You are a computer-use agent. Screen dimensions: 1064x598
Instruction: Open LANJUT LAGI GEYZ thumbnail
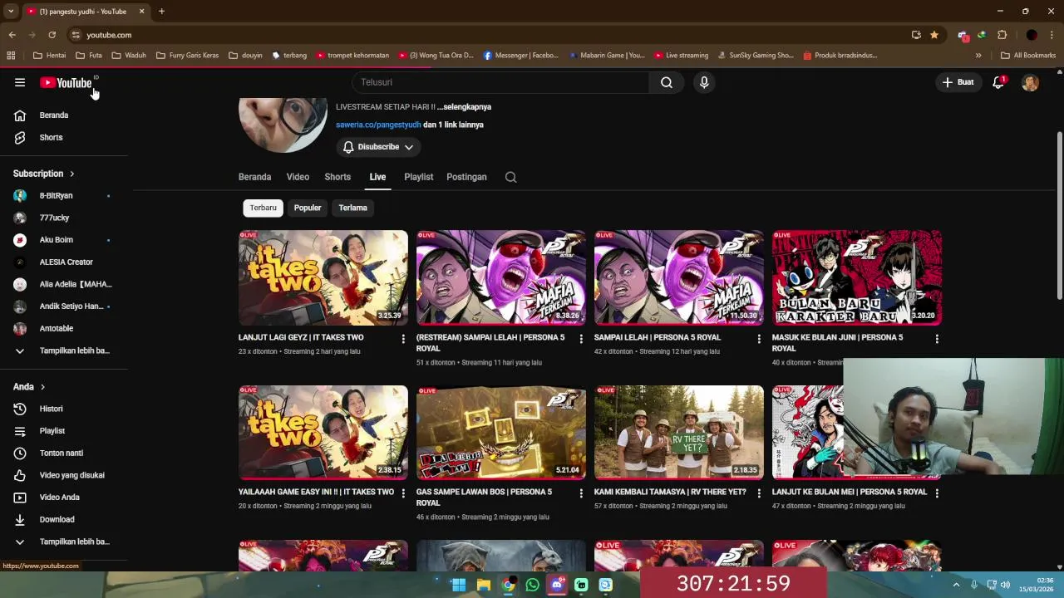pyautogui.click(x=323, y=277)
